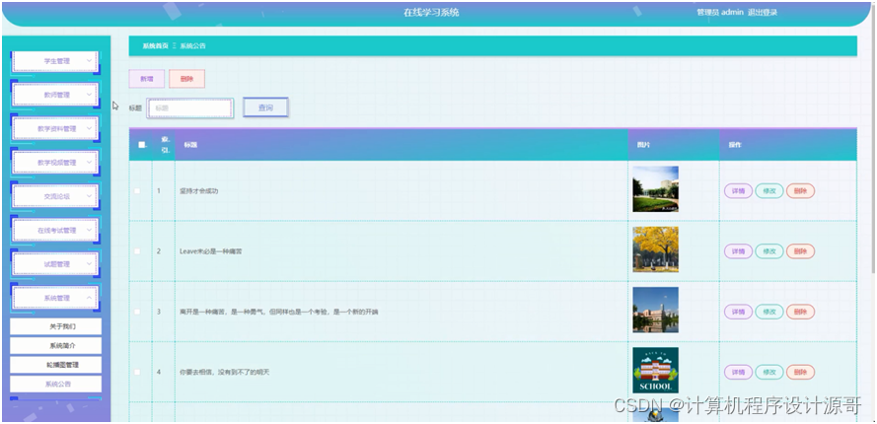Click 修改 for row 2

pyautogui.click(x=769, y=251)
